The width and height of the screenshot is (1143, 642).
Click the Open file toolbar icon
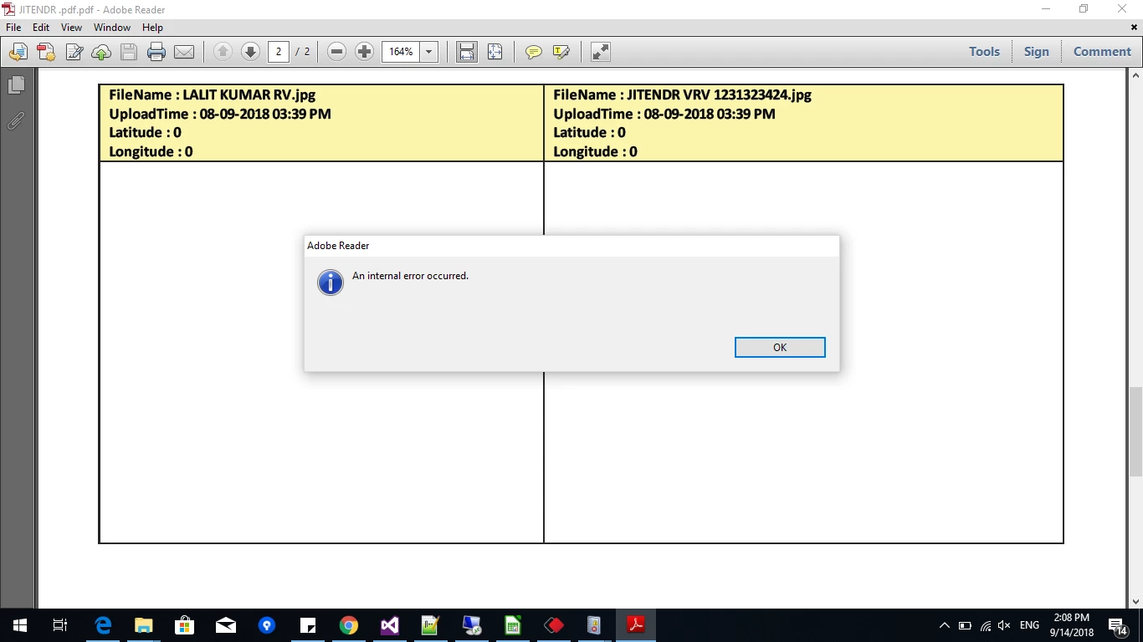[18, 52]
